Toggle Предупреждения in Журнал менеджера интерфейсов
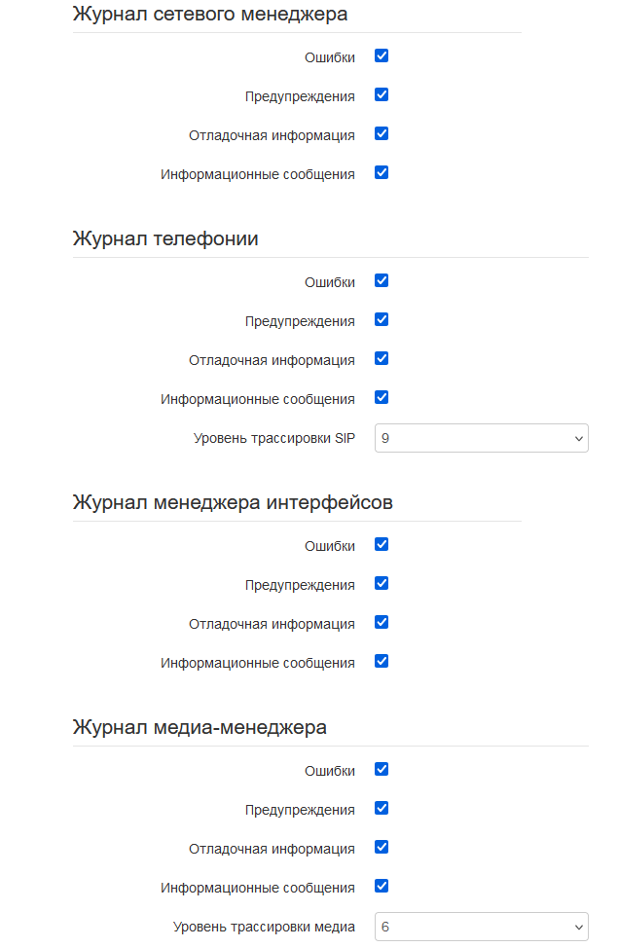Image resolution: width=618 pixels, height=948 pixels. [x=382, y=583]
